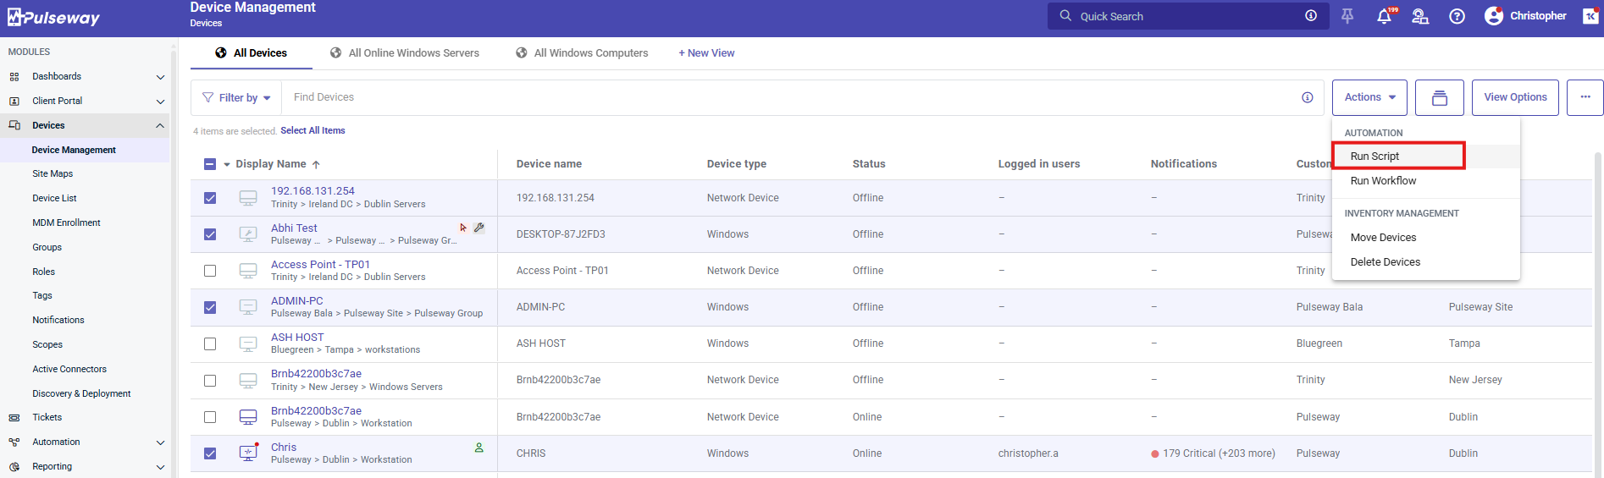The width and height of the screenshot is (1604, 478).
Task: Switch to All Windows Computers tab
Action: (x=590, y=53)
